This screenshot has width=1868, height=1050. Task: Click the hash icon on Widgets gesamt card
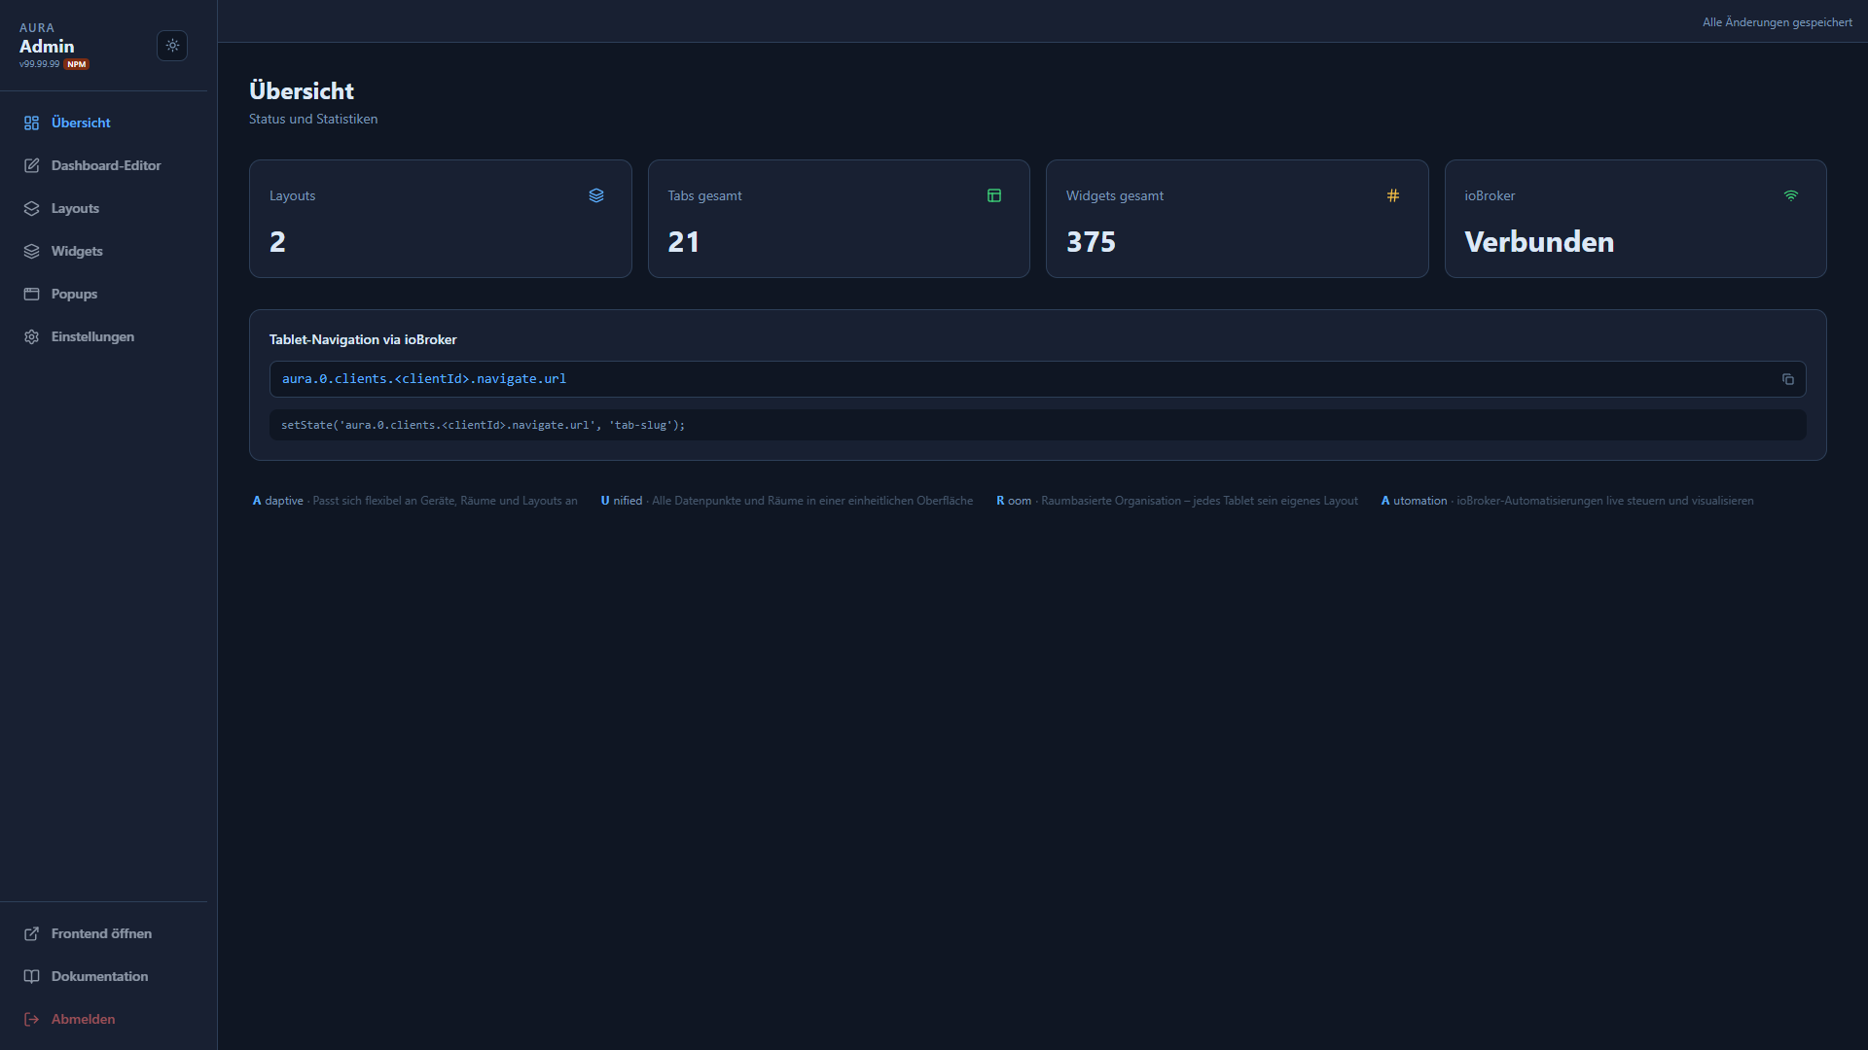pos(1393,195)
